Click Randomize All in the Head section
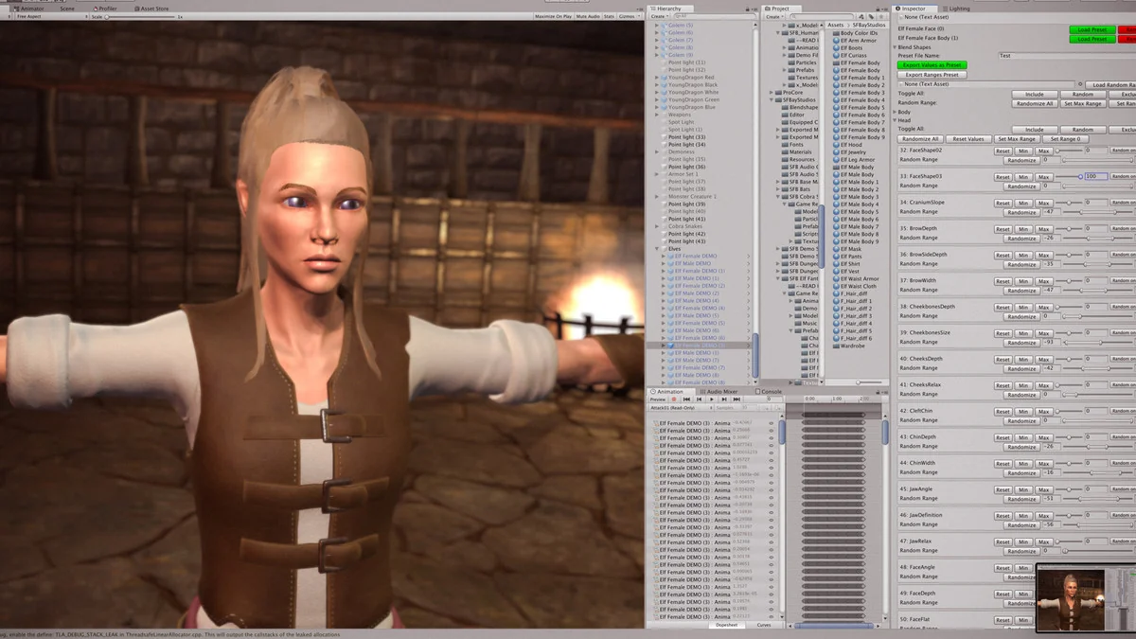Screen dimensions: 1136x639 (920, 139)
